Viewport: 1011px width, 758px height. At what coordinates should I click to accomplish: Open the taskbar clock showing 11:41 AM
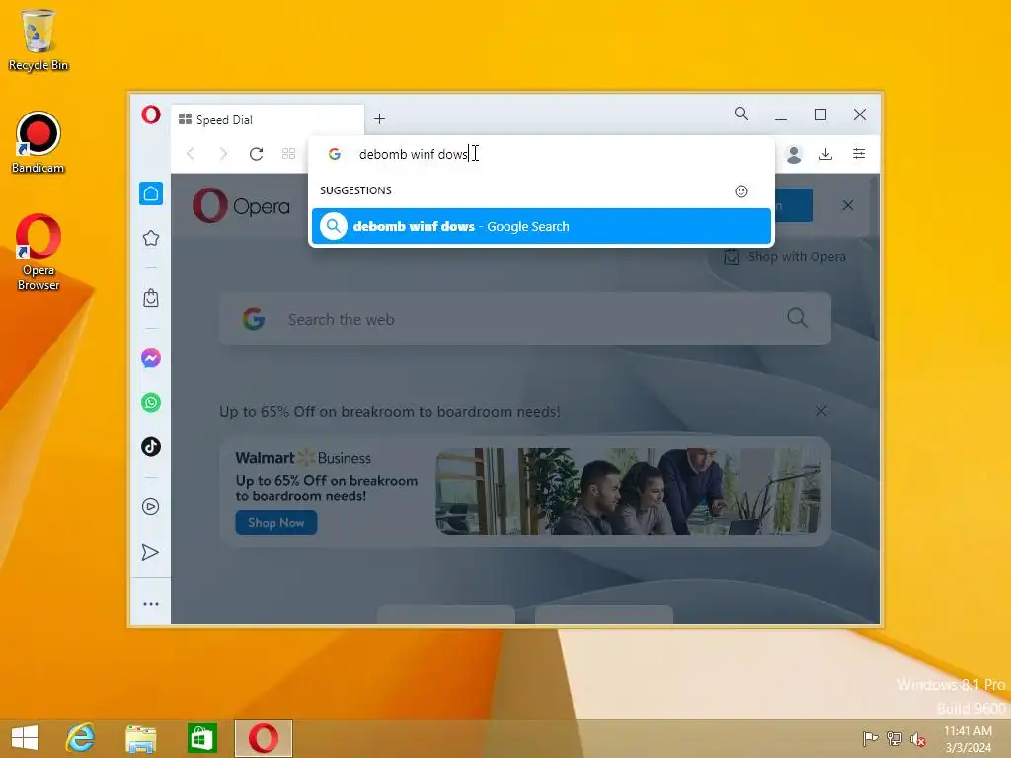[x=968, y=738]
